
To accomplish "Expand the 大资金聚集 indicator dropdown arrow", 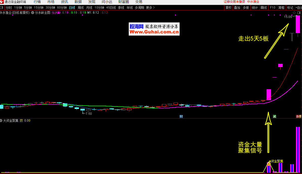I will [1, 121].
